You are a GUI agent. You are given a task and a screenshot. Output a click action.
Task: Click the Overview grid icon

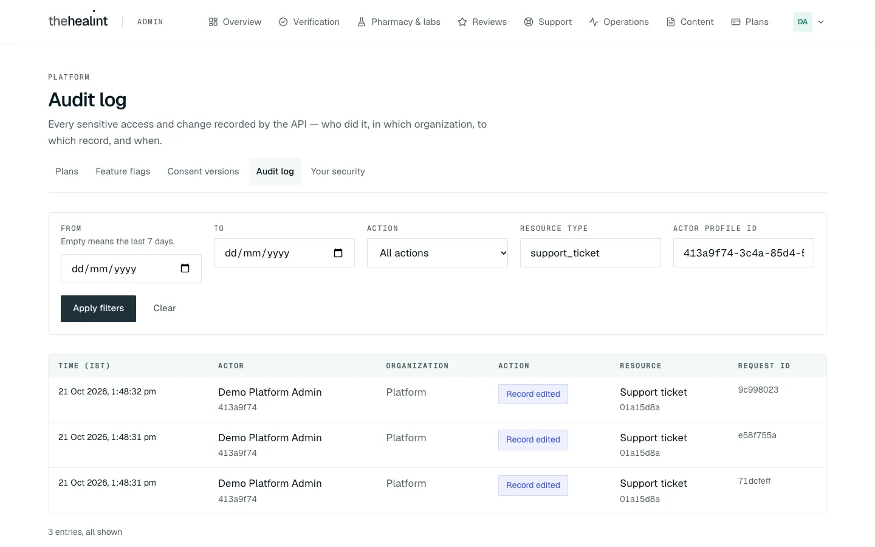point(213,22)
